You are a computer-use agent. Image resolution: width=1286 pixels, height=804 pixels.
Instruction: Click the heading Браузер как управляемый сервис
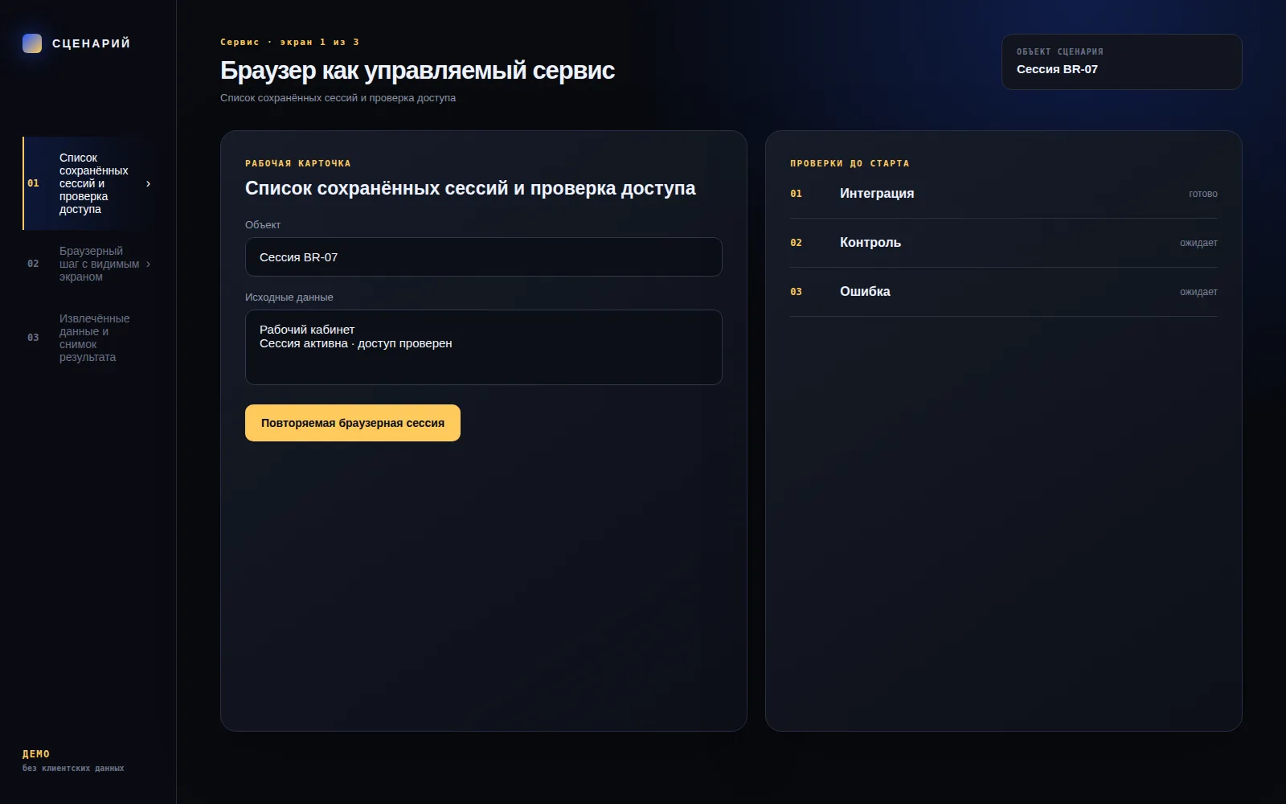(417, 71)
